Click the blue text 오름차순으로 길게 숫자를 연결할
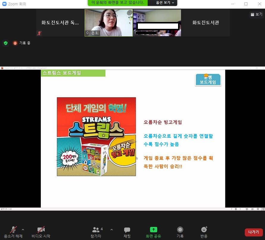 pyautogui.click(x=178, y=136)
